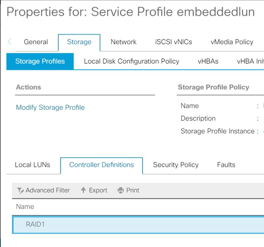Switch to the vHBAs sub-tab
This screenshot has width=264, height=247.
[x=208, y=61]
